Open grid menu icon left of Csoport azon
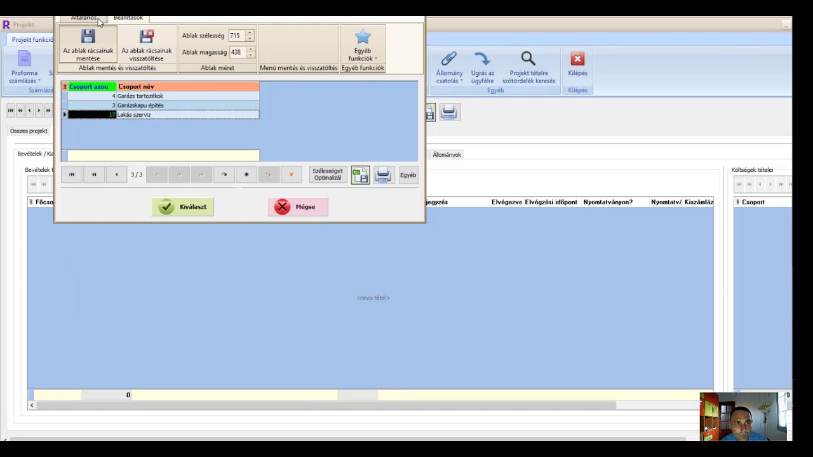813x457 pixels. (x=65, y=86)
